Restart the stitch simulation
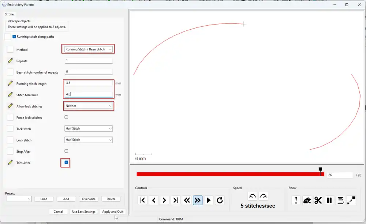Screen dimensions: 366x224 tap(220, 200)
